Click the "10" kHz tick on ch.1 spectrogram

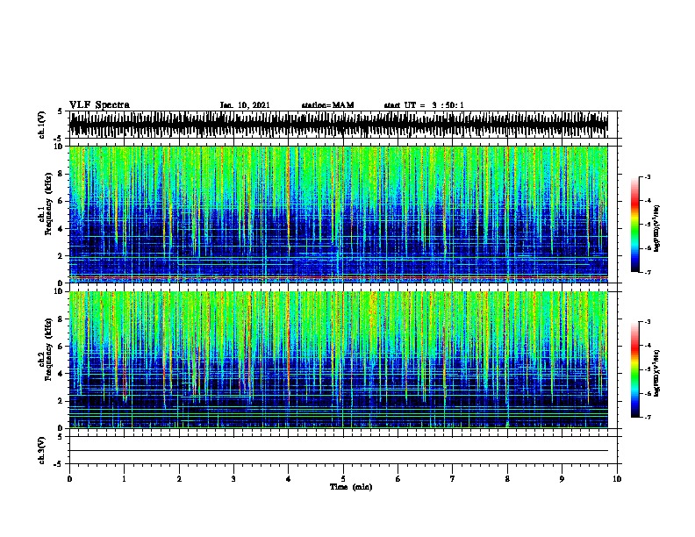point(59,147)
